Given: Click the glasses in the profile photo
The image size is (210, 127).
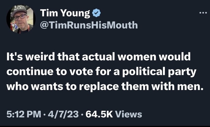Looking at the screenshot, I should 20,17.
